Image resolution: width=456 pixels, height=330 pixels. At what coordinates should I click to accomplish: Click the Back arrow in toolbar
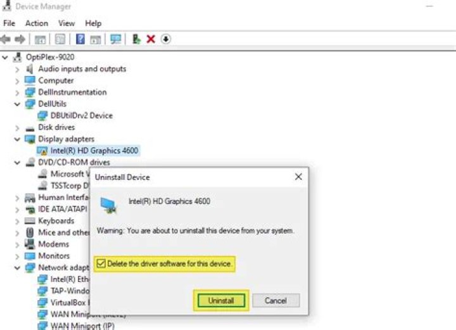[x=6, y=39]
